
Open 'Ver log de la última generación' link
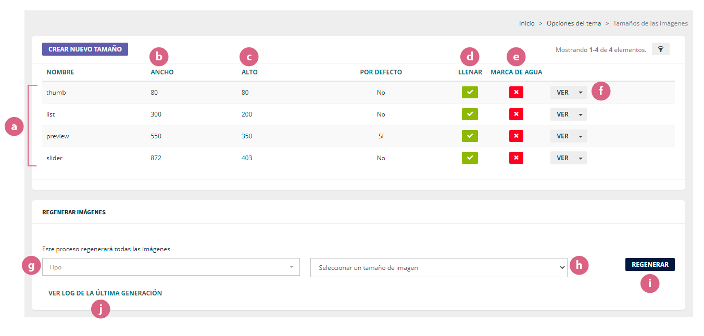point(105,293)
